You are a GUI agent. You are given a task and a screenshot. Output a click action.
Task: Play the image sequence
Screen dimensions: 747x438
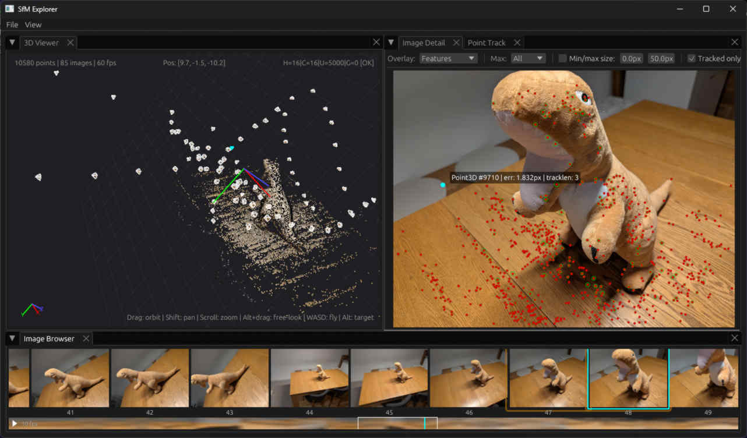tap(14, 423)
